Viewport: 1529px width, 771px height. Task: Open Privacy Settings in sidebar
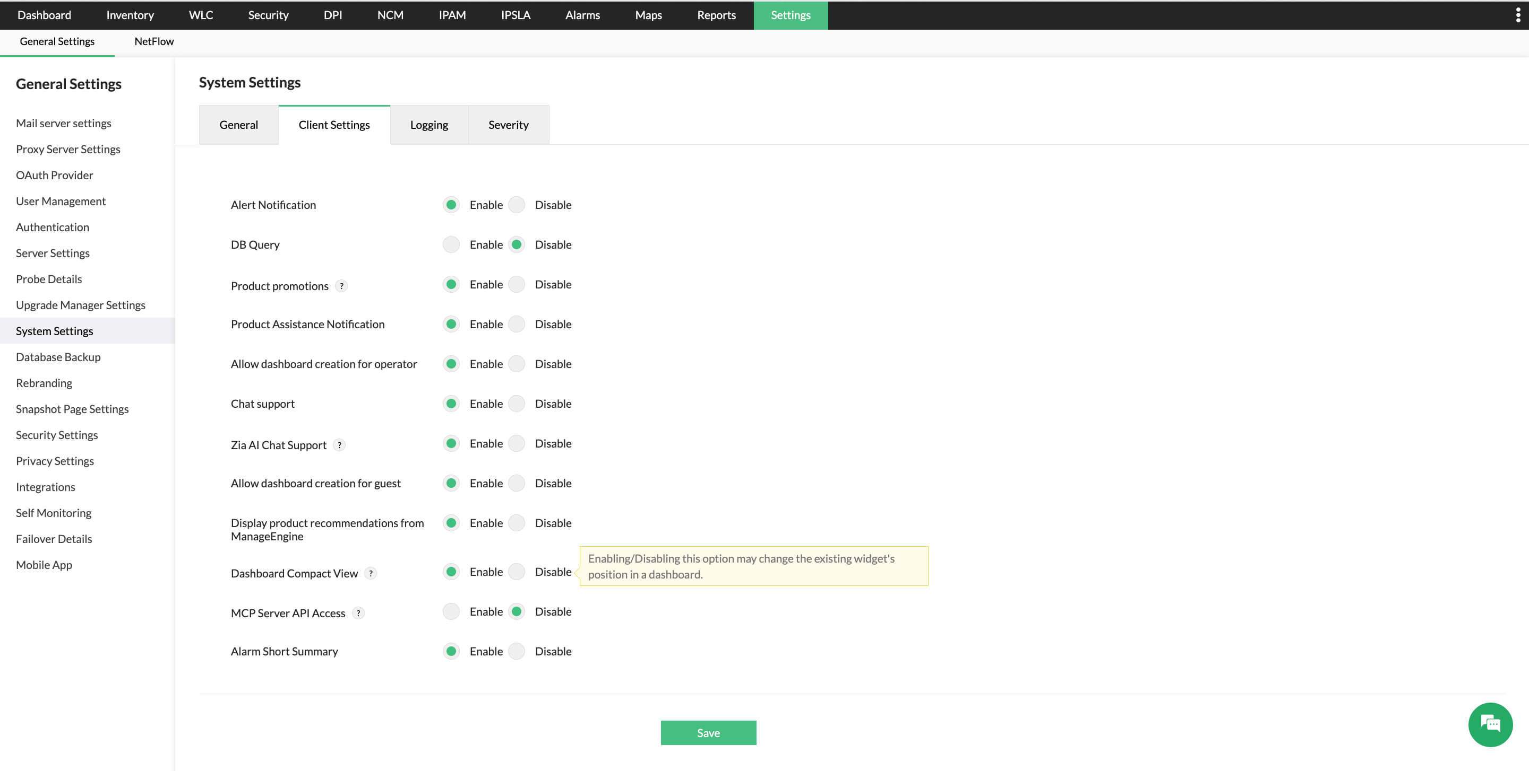pyautogui.click(x=55, y=461)
